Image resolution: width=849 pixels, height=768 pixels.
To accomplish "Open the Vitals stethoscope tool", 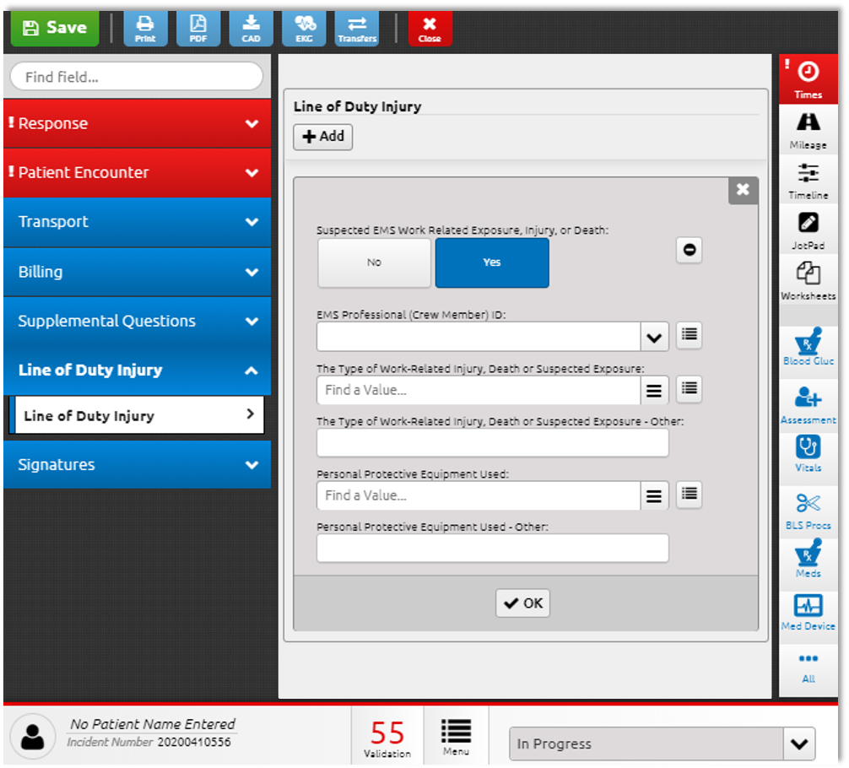I will click(x=808, y=453).
